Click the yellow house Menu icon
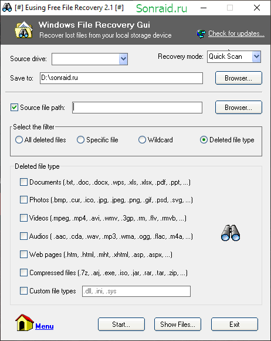This screenshot has width=271, height=341. (24, 323)
